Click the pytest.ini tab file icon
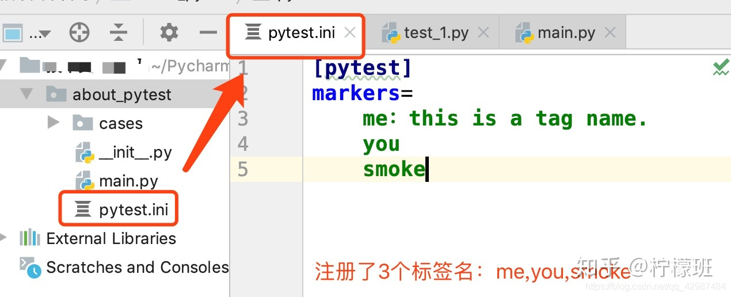 [253, 32]
